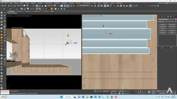Open Render Setup teapot icon
177x99 pixels.
click(x=118, y=6)
